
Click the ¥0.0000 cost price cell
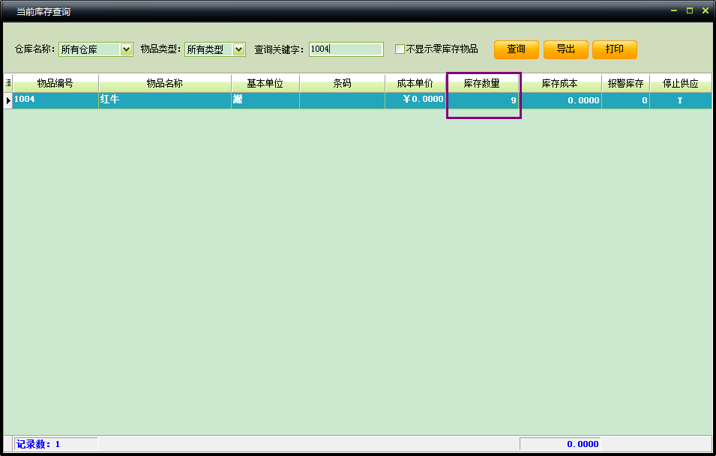point(415,100)
